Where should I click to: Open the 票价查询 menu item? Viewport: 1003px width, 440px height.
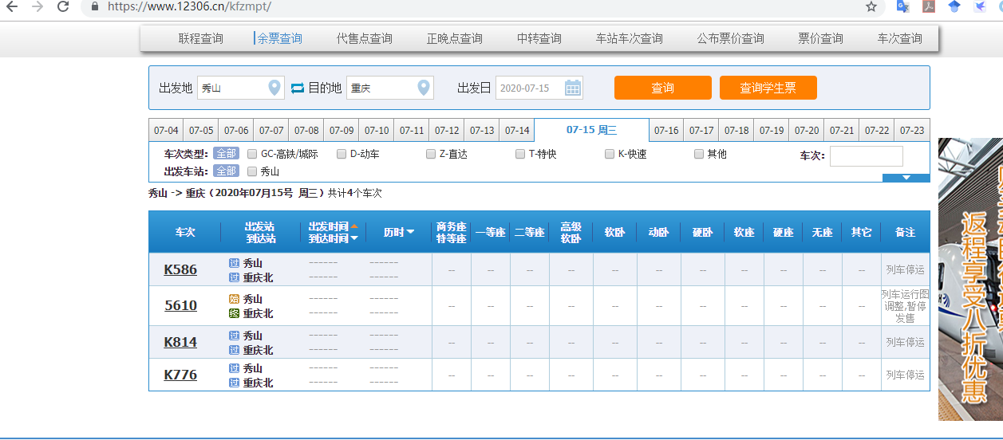(x=821, y=38)
